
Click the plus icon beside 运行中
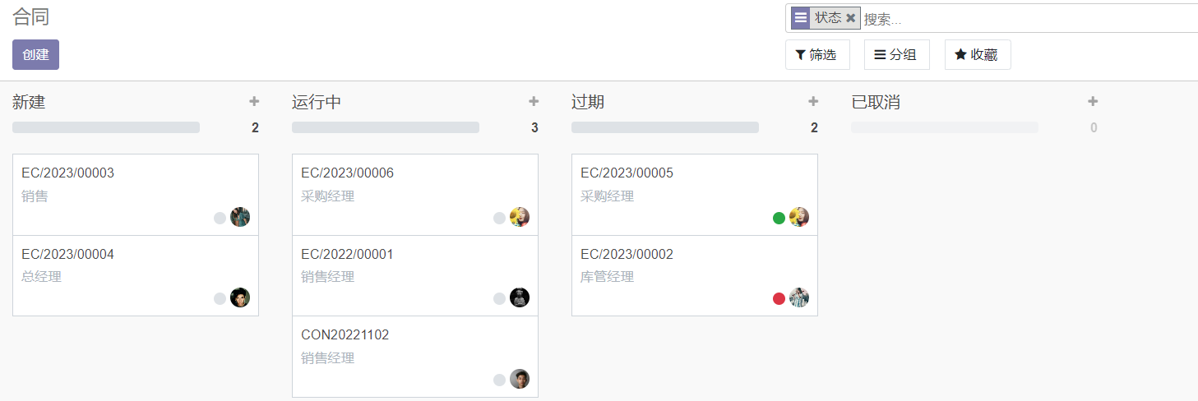(x=534, y=102)
